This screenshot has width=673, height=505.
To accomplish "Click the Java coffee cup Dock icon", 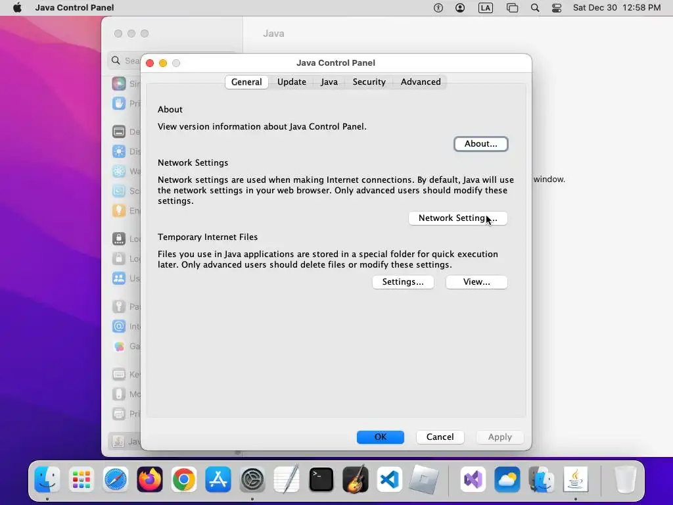I will point(576,479).
